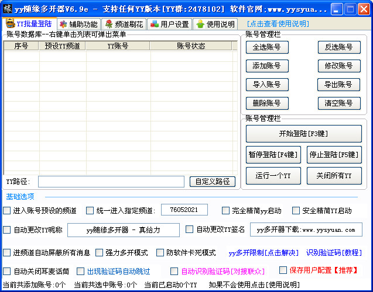Image resolution: width=373 pixels, height=292 pixels.
Task: Click status text 当前共选中账号:0个
Action: pyautogui.click(x=105, y=284)
